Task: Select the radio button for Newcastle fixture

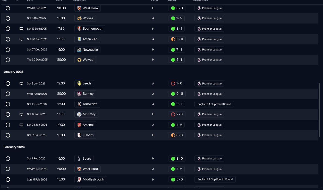Action: [8, 50]
